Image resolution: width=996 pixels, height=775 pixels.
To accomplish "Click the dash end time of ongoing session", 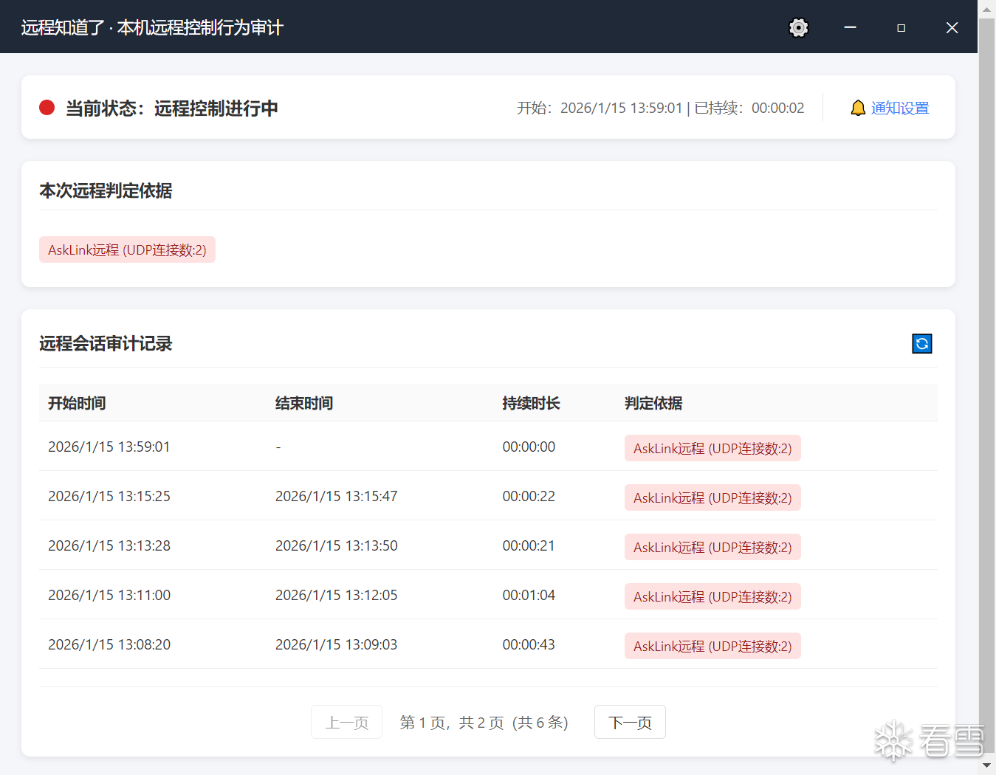I will (278, 447).
